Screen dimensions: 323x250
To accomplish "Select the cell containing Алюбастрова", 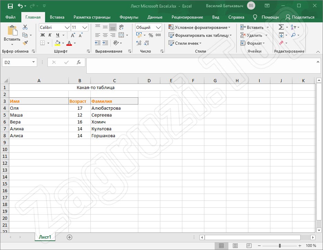I will [114, 108].
